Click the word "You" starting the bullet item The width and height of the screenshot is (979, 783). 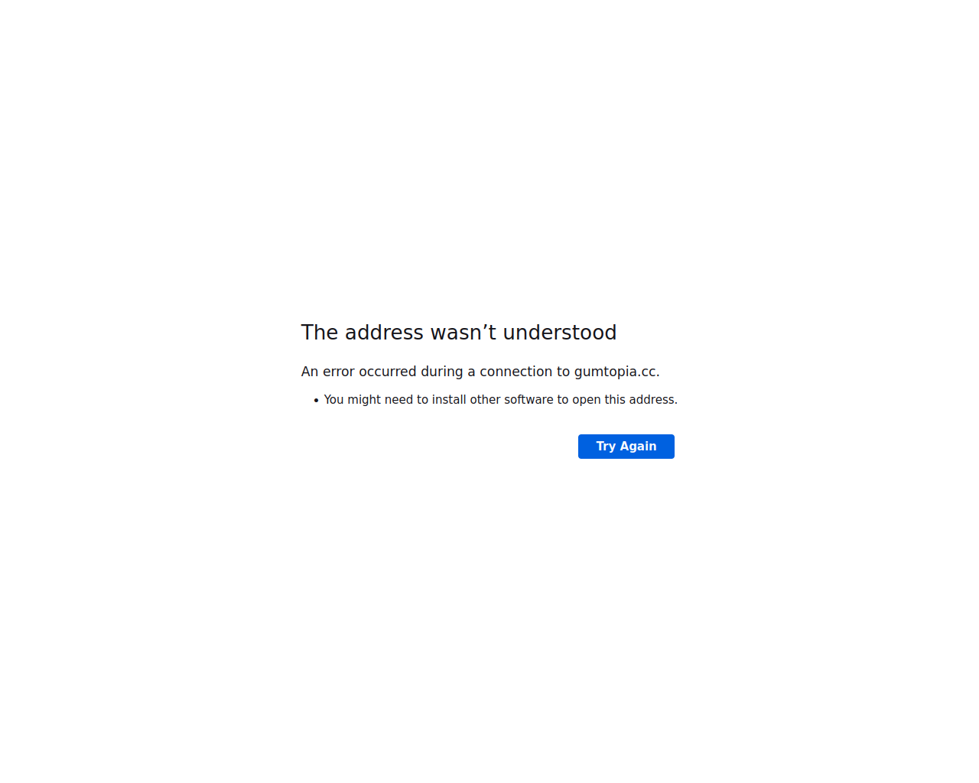click(334, 400)
